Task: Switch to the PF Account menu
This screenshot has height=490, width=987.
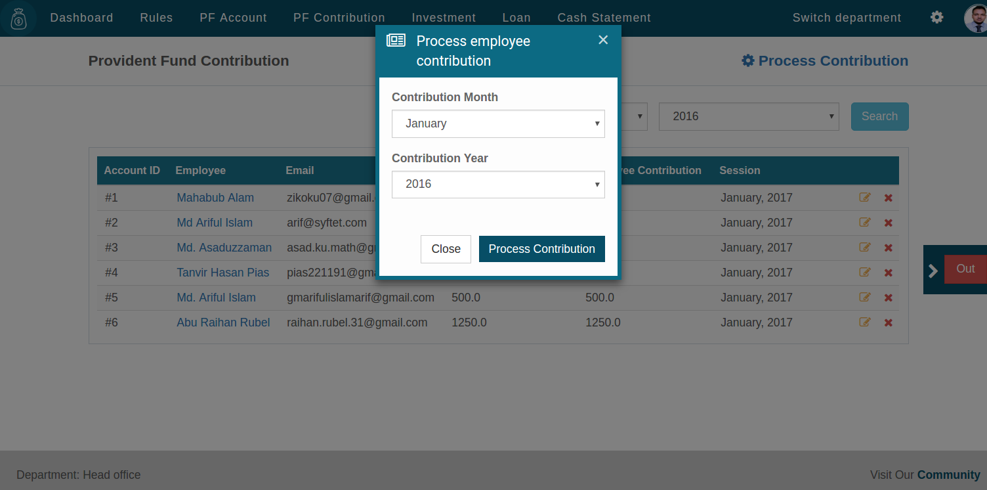Action: click(233, 18)
